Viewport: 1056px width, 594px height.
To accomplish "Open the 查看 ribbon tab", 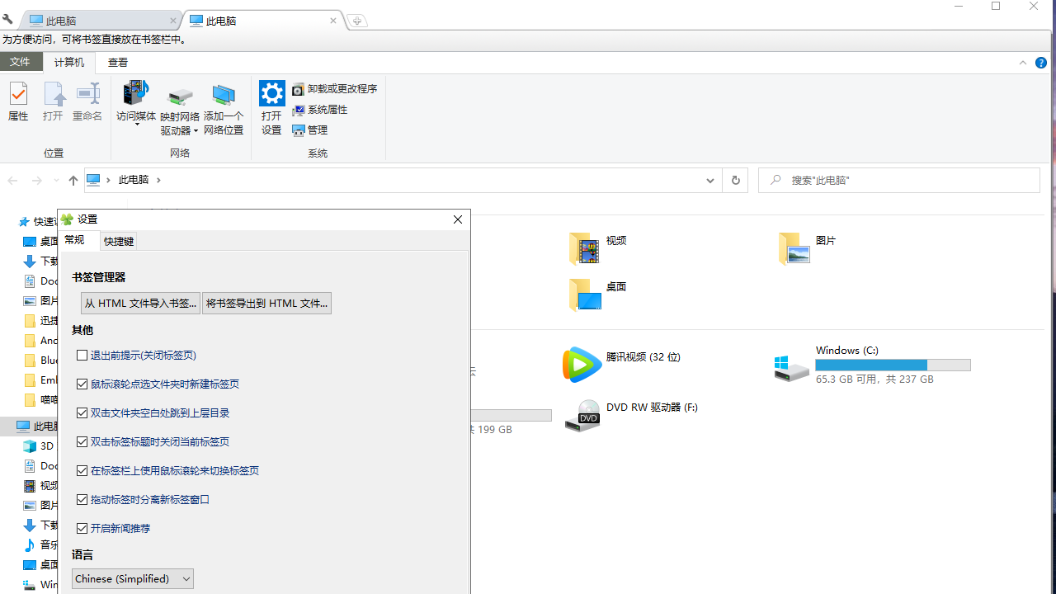I will (117, 62).
